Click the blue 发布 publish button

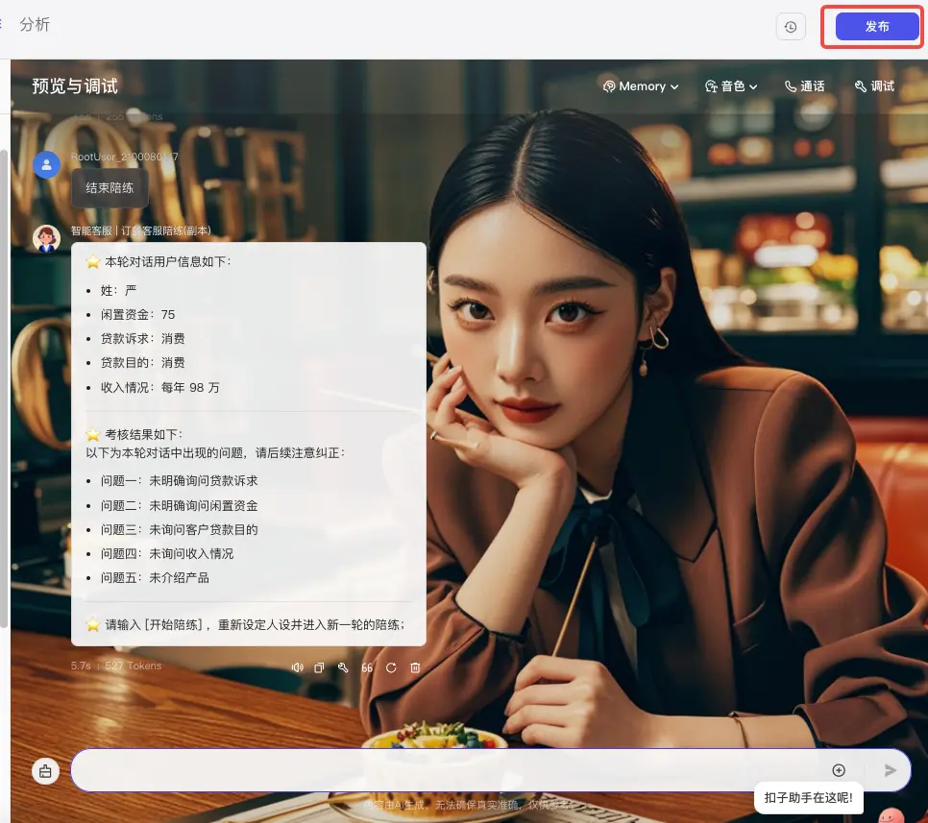876,27
